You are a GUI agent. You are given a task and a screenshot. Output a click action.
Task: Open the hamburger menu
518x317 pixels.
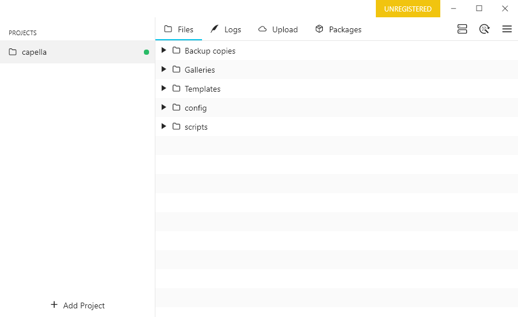pos(507,29)
